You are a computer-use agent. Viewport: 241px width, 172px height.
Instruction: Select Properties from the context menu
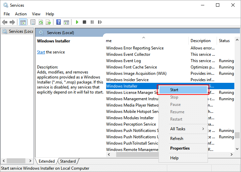(180, 148)
